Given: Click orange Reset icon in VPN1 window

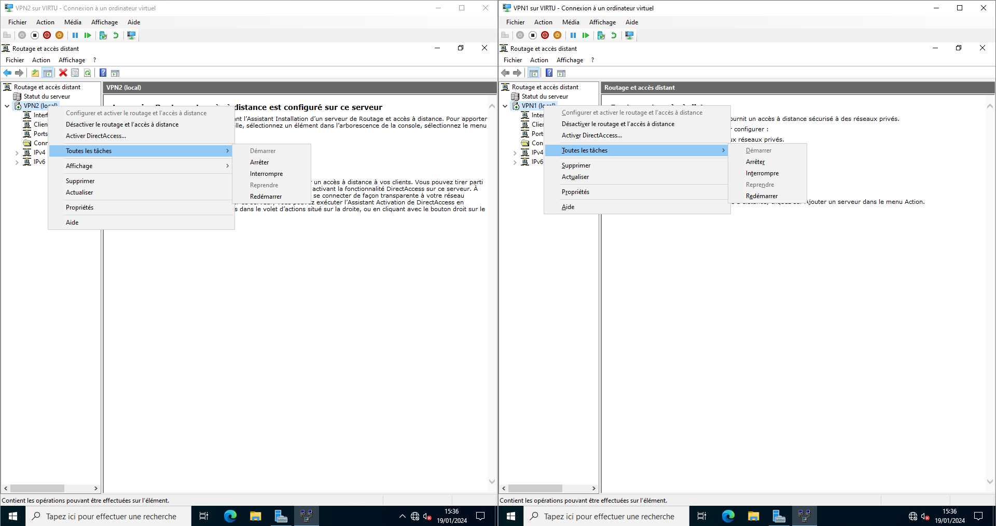Looking at the screenshot, I should [x=558, y=35].
